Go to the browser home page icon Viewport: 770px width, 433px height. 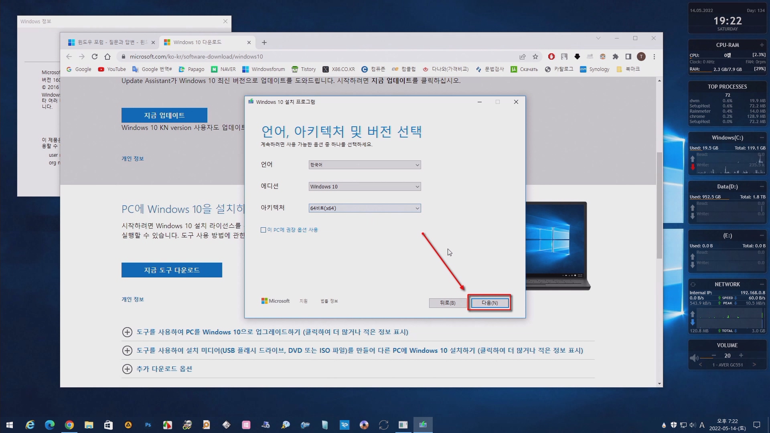[107, 57]
